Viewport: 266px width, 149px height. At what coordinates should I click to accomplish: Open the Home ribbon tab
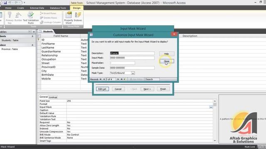(8, 8)
